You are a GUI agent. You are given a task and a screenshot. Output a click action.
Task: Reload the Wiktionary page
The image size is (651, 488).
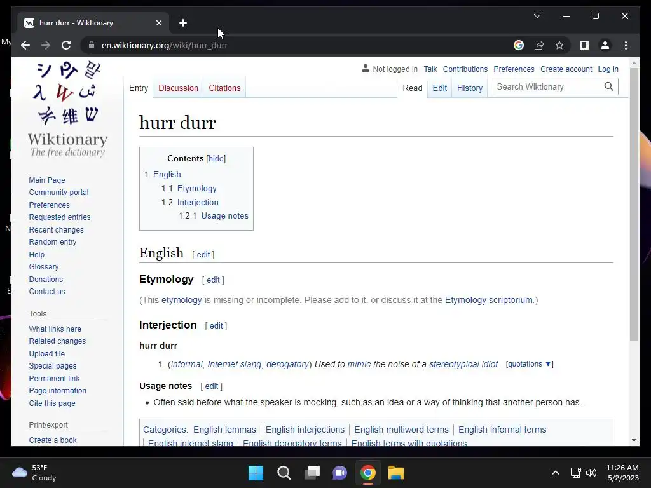[66, 45]
